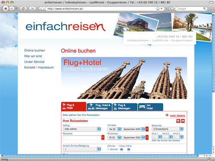Click the 'Online buchen' page heading
The image size is (215, 161).
click(x=78, y=51)
